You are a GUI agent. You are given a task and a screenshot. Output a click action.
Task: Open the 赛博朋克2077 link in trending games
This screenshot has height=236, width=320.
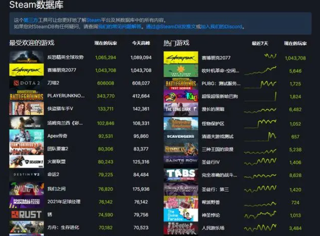216,58
